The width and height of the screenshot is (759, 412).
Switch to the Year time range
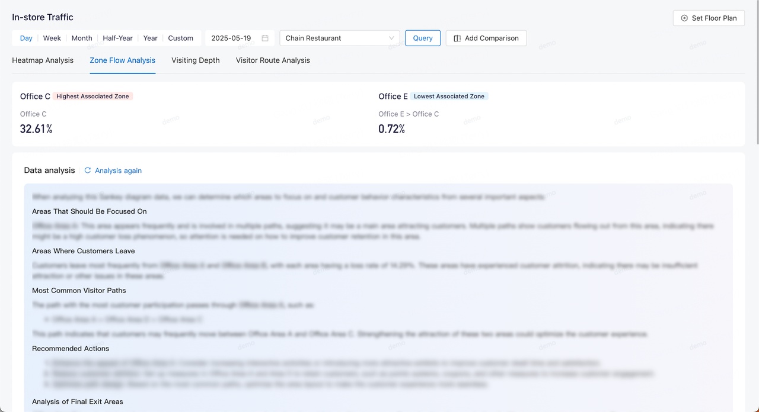[151, 38]
